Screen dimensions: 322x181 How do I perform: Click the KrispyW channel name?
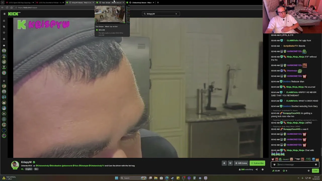click(x=26, y=162)
